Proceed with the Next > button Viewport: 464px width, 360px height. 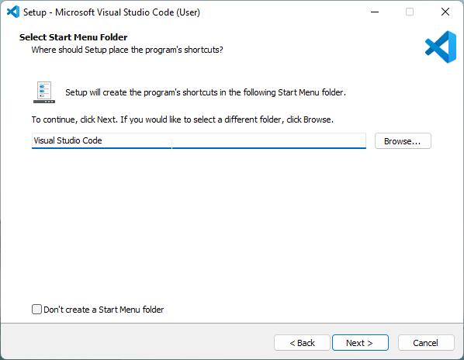[x=360, y=343]
